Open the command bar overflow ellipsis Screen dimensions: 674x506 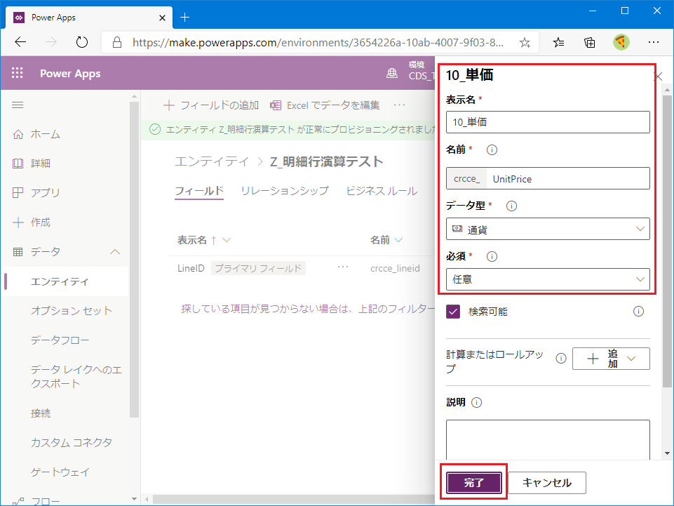click(399, 105)
